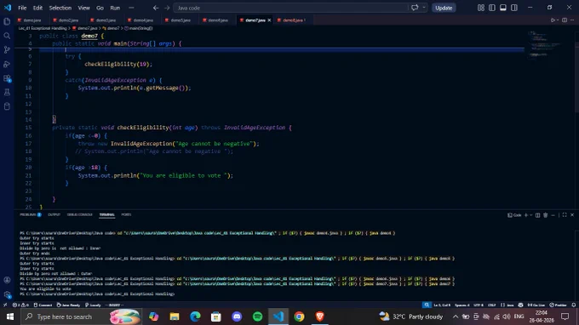579x325 pixels.
Task: Open the View menu
Action: [83, 8]
